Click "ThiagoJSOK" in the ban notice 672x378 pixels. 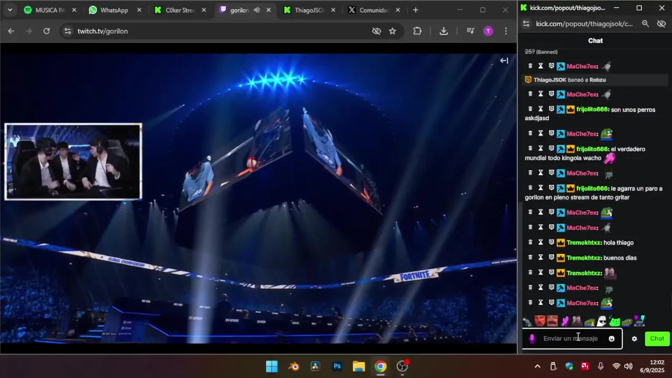click(x=550, y=80)
